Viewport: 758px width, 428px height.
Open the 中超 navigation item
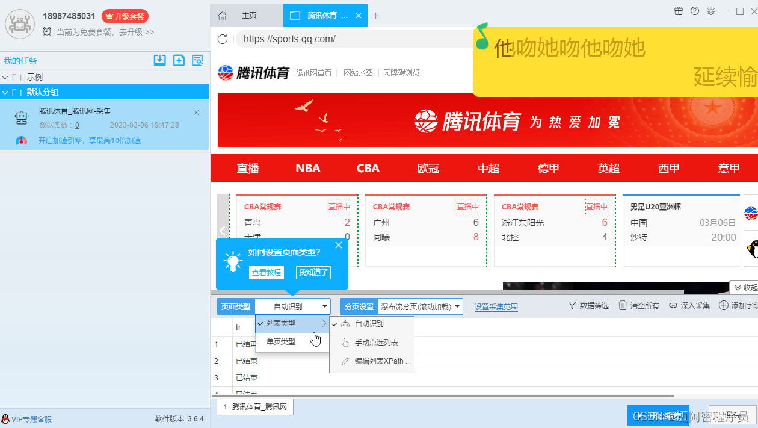[x=488, y=169]
